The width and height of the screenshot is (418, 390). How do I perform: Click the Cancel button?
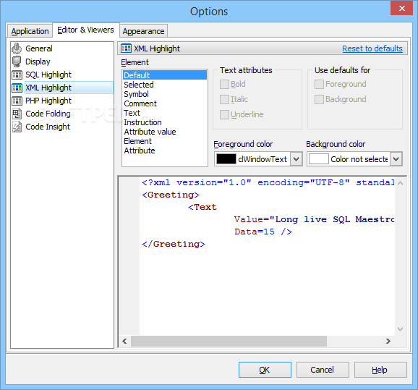click(x=323, y=370)
